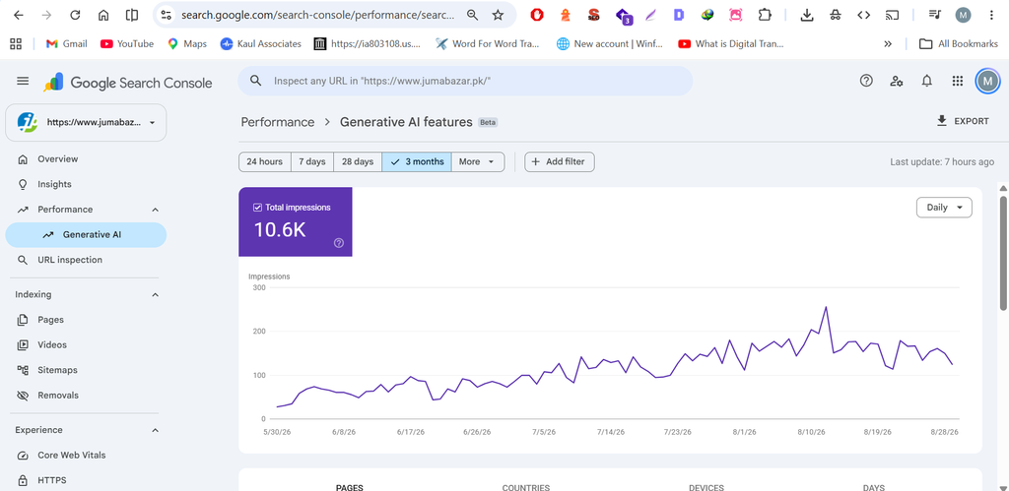Bookmark this page with the star icon
This screenshot has height=491, width=1009.
498,15
